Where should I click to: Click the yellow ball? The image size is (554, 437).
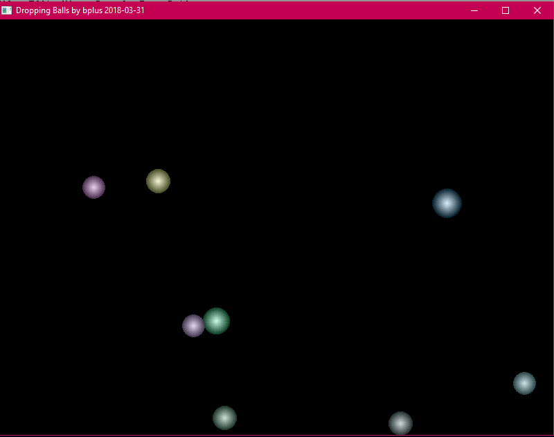tap(158, 181)
